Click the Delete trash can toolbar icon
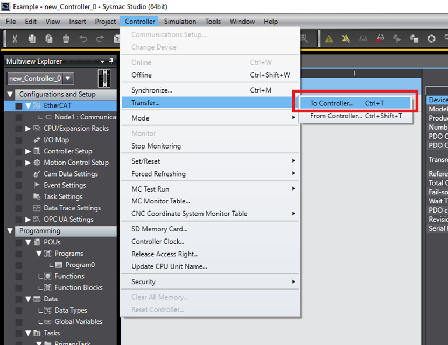Screen dimensions: 448x345 click(65, 39)
